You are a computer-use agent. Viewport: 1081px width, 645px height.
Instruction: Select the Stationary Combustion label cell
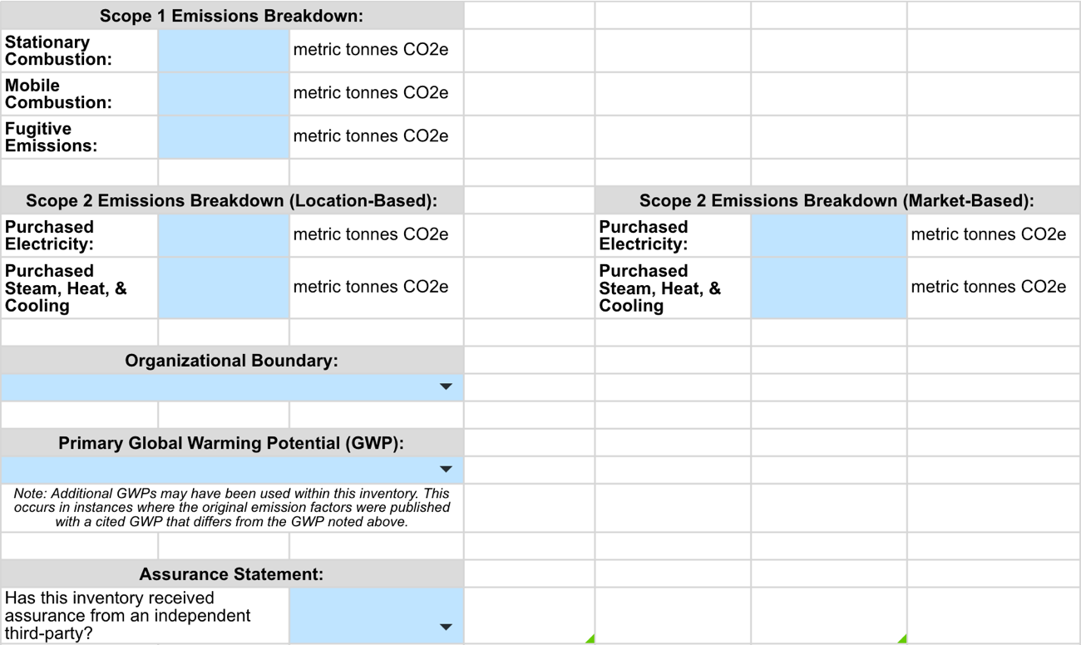(x=80, y=51)
